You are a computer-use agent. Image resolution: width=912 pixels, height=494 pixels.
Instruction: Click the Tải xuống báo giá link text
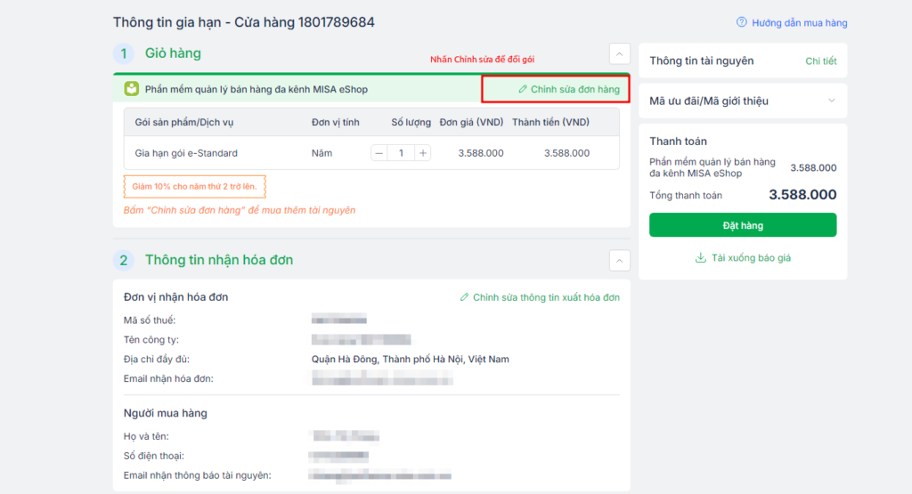tap(751, 258)
